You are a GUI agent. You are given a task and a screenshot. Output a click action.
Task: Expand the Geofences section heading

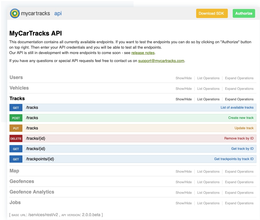pos(22,181)
